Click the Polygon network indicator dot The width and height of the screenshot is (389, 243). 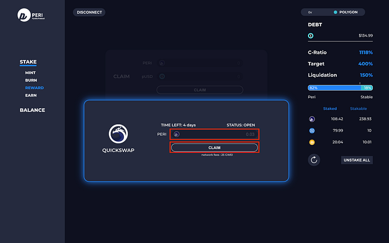(x=336, y=12)
